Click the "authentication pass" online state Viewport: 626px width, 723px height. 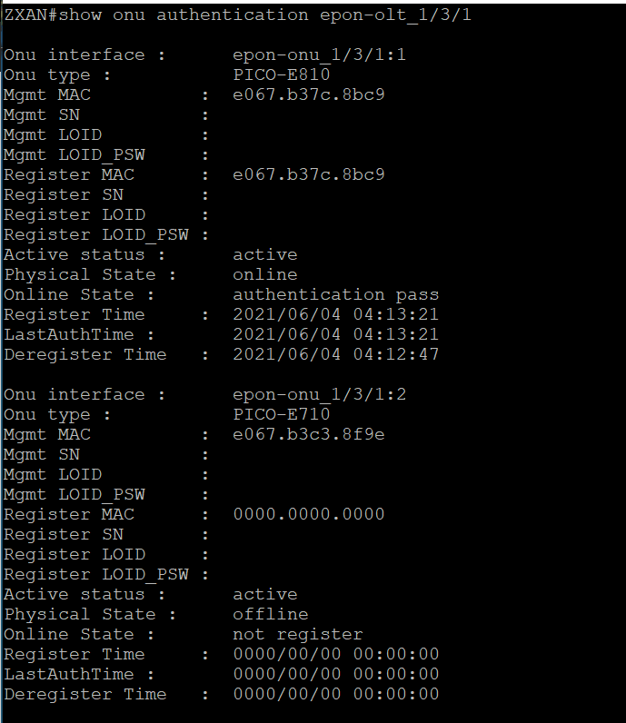[x=335, y=294]
